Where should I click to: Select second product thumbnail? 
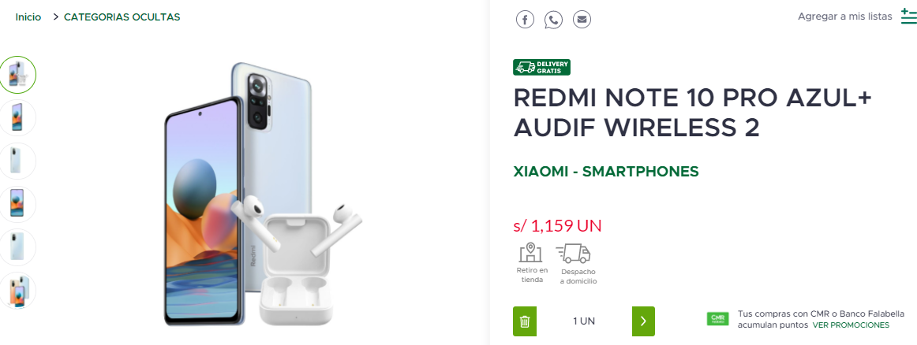(x=17, y=117)
